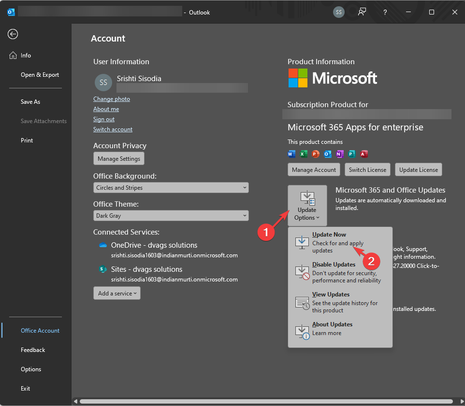Click the Disable Updates icon
465x406 pixels.
pyautogui.click(x=302, y=272)
